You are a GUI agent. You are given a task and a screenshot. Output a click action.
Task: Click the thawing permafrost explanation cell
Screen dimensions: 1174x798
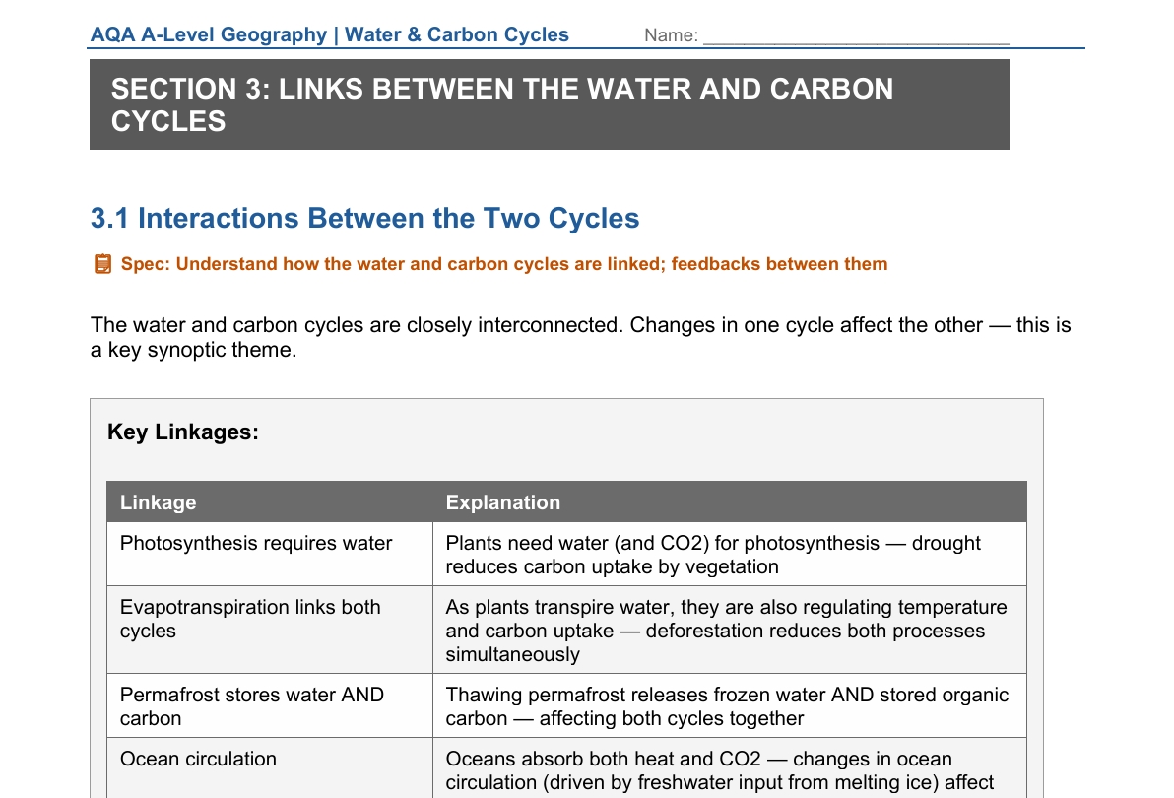730,706
